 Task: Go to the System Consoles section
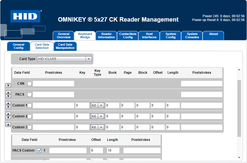(192, 35)
